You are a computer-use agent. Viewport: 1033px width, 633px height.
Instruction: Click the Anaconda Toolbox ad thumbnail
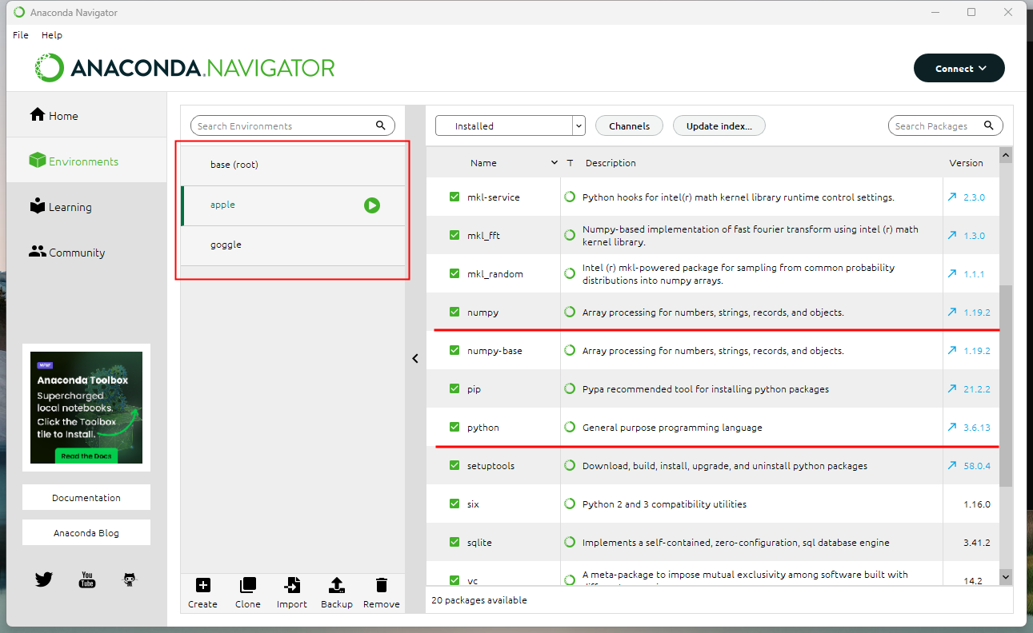pos(86,408)
